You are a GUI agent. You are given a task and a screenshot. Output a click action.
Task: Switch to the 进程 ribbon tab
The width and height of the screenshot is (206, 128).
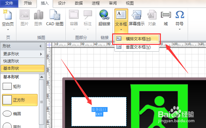click(95, 3)
